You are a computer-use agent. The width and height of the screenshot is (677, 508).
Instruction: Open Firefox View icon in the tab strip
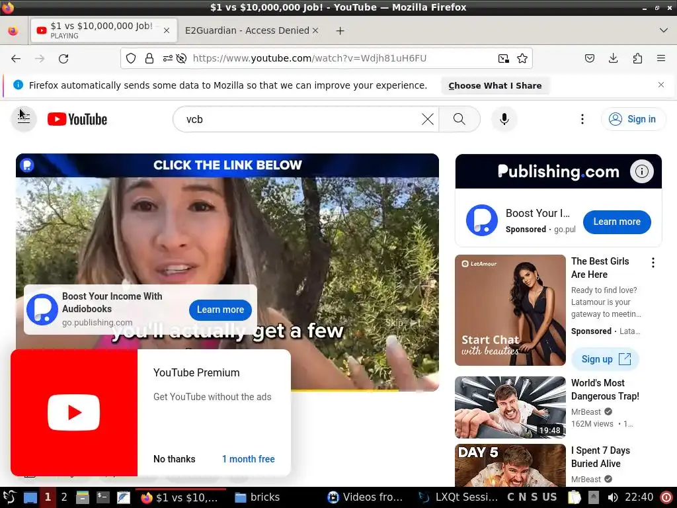tap(13, 30)
